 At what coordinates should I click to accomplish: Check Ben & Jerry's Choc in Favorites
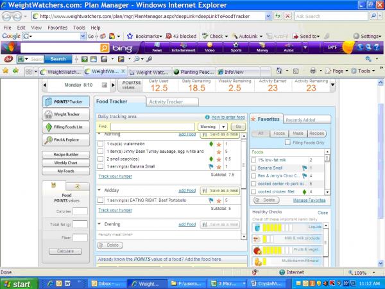coord(253,176)
